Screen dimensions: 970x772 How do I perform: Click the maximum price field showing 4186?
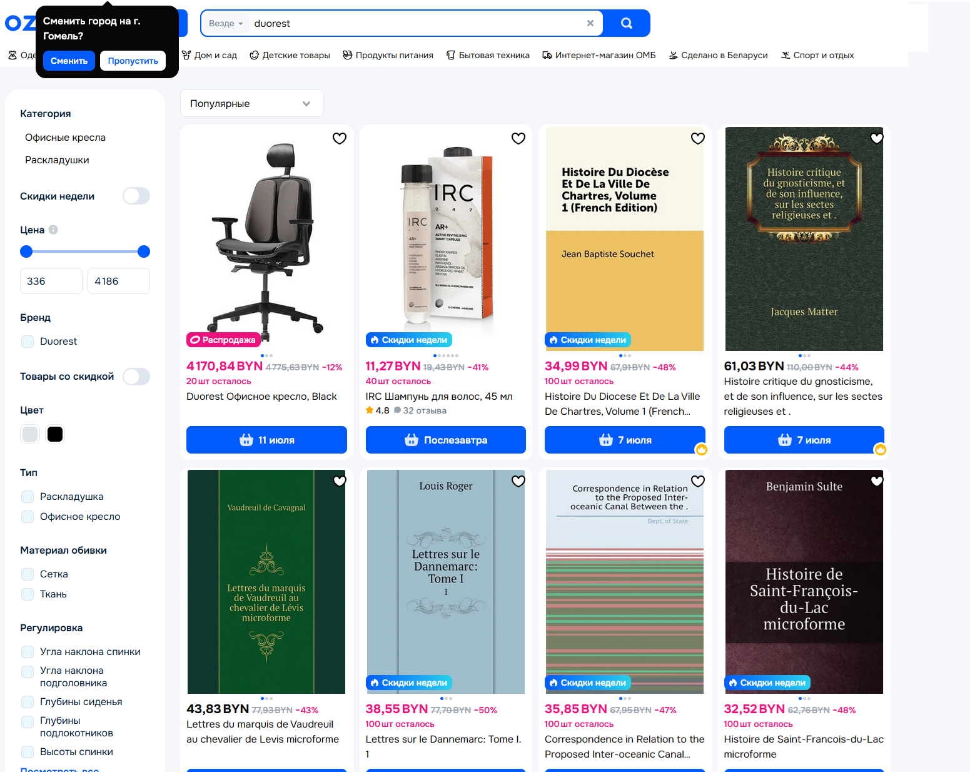tap(119, 281)
